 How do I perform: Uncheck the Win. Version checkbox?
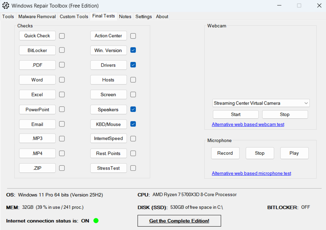tap(133, 50)
